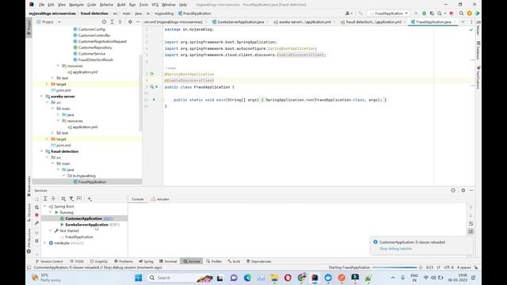Toggle the Structure tool window side tab

coord(29,212)
